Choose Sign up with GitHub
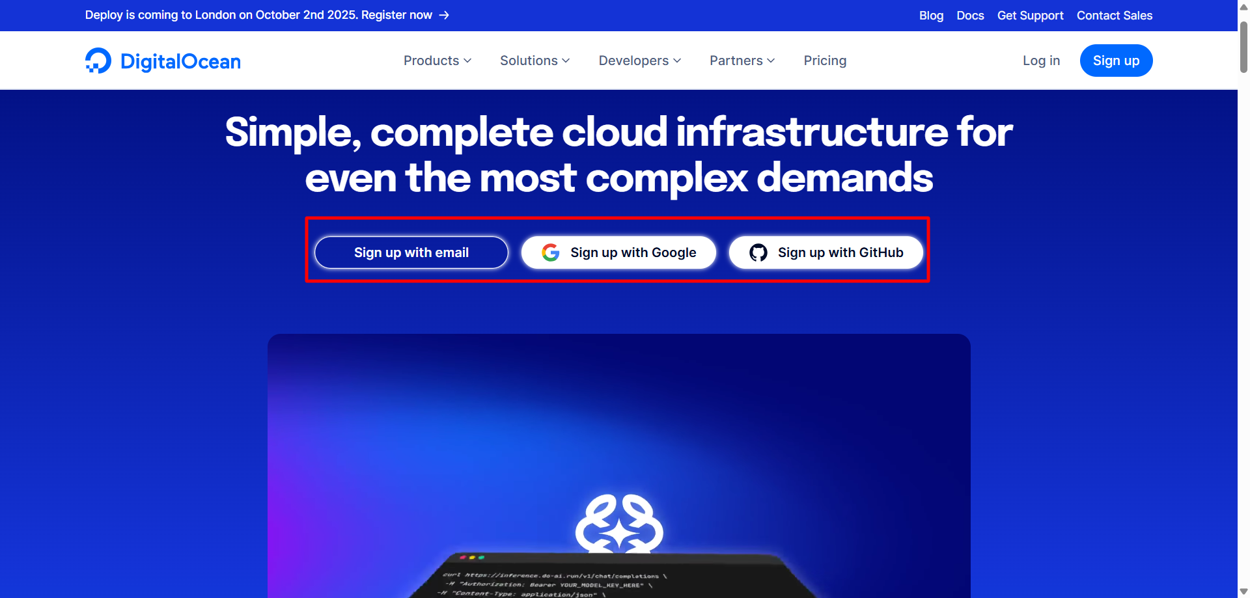The width and height of the screenshot is (1250, 598). tap(826, 252)
